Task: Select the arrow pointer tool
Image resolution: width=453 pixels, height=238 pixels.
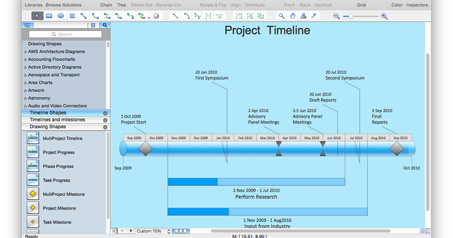Action: tap(37, 16)
